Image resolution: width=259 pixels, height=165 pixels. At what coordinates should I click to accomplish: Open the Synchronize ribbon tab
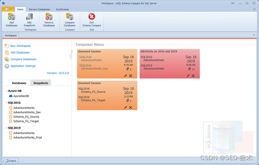pyautogui.click(x=62, y=9)
